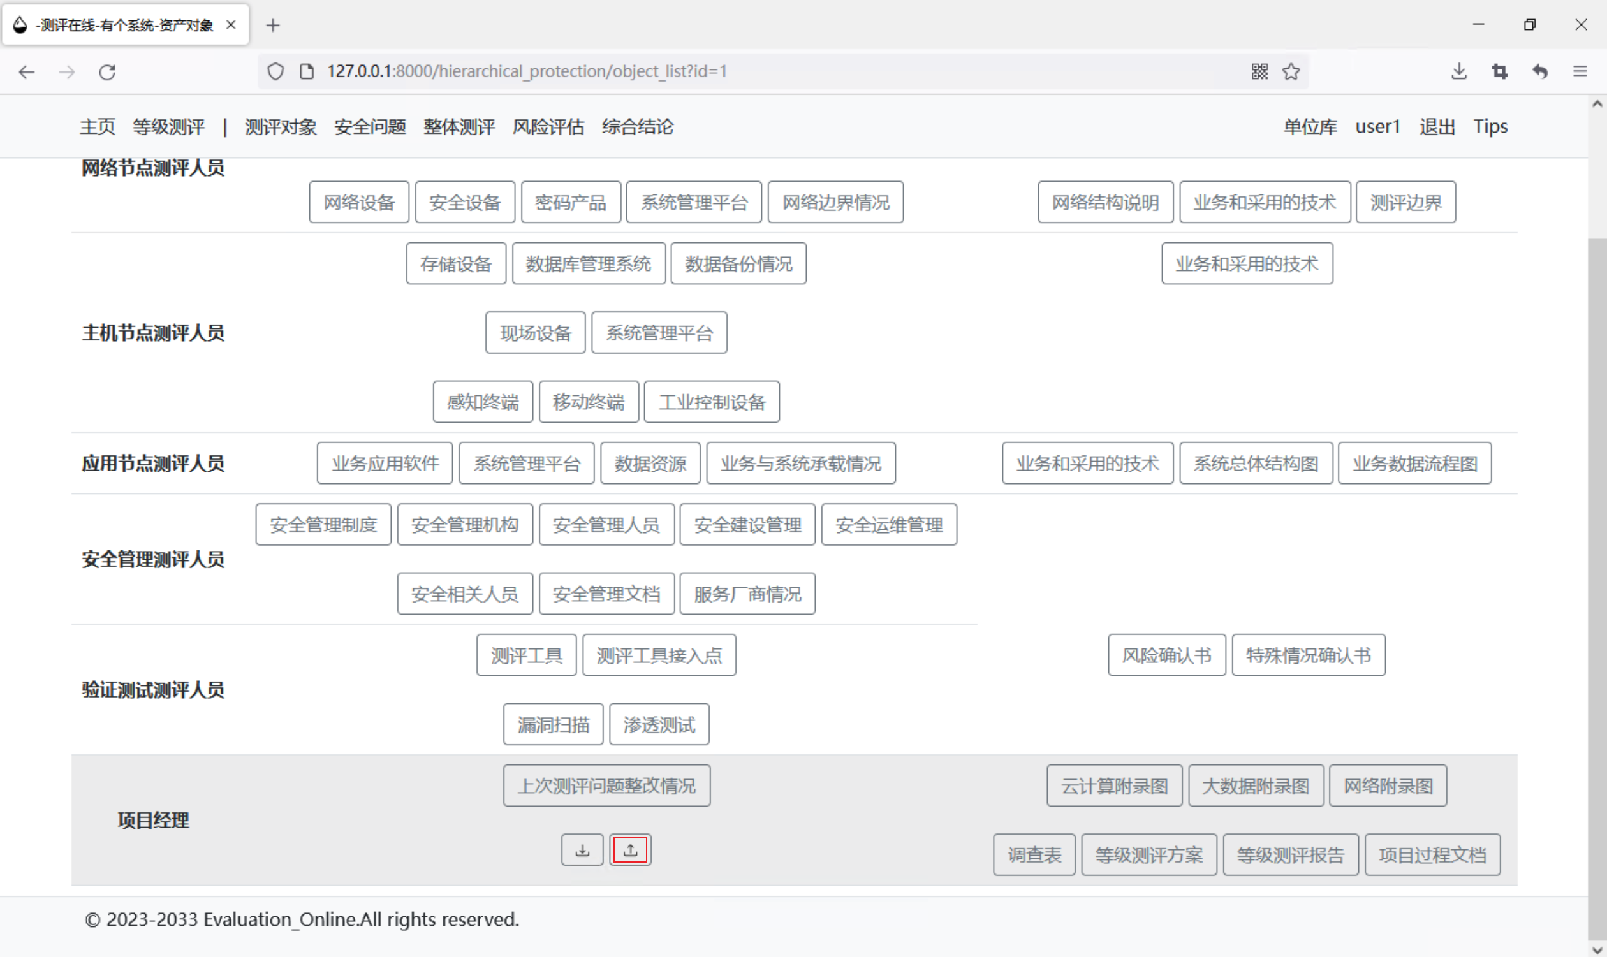Click the 数据资源 button

coord(650,463)
